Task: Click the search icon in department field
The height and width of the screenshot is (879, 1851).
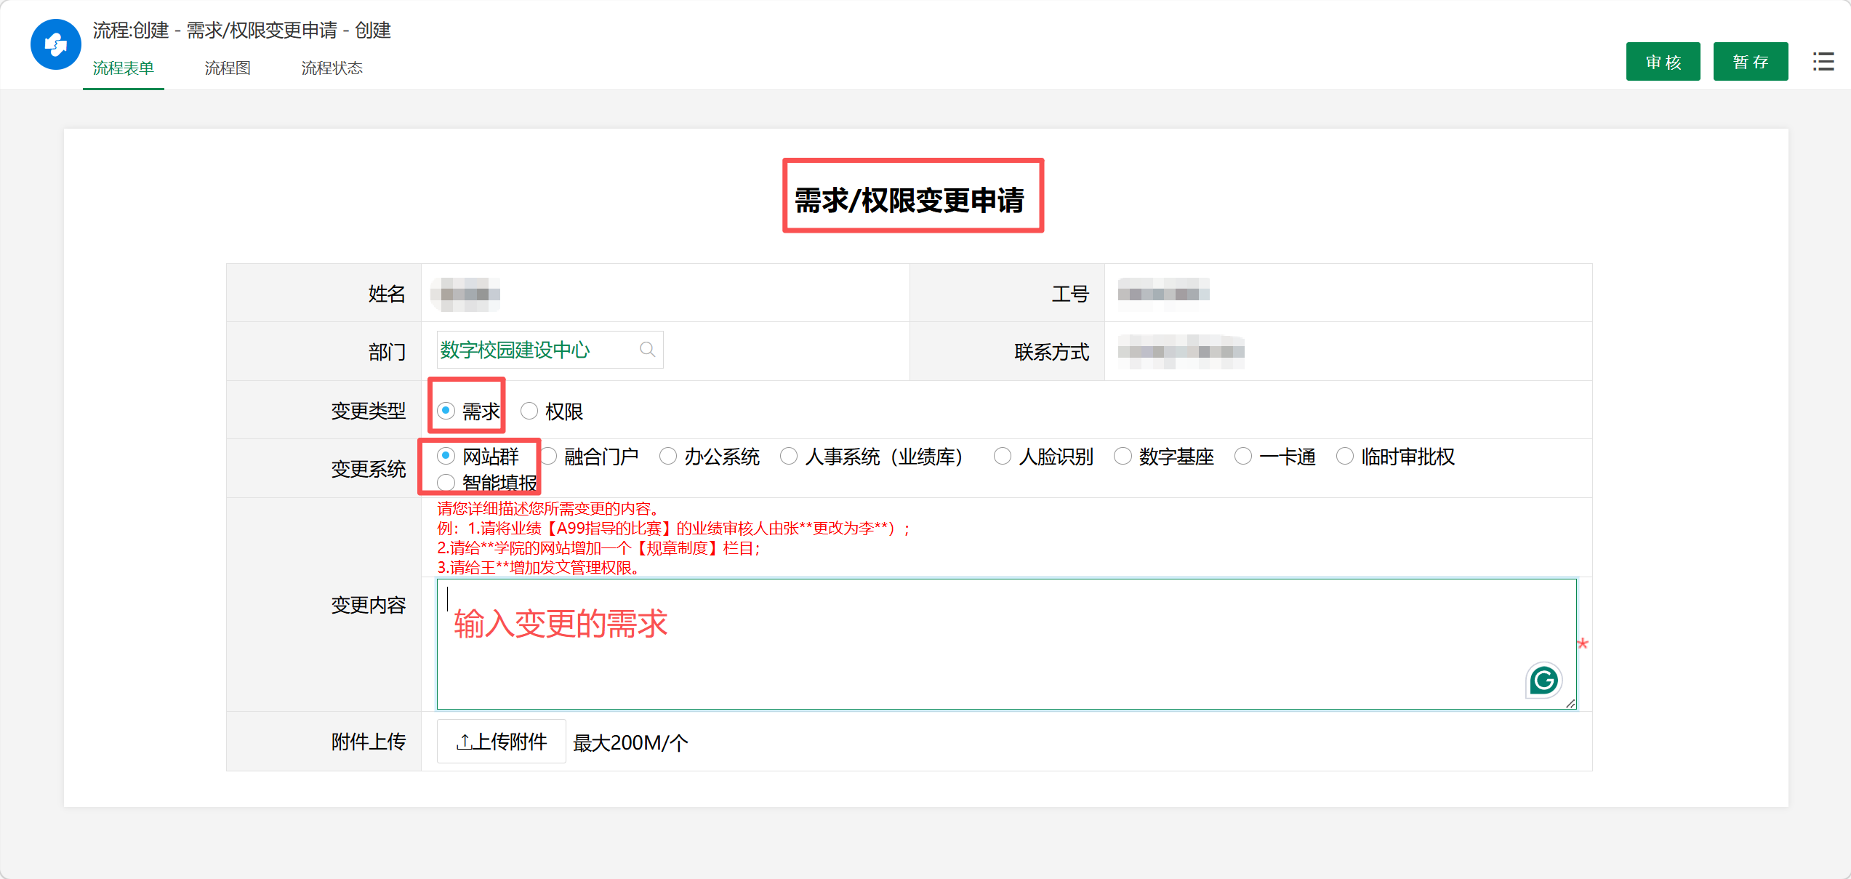Action: (646, 350)
